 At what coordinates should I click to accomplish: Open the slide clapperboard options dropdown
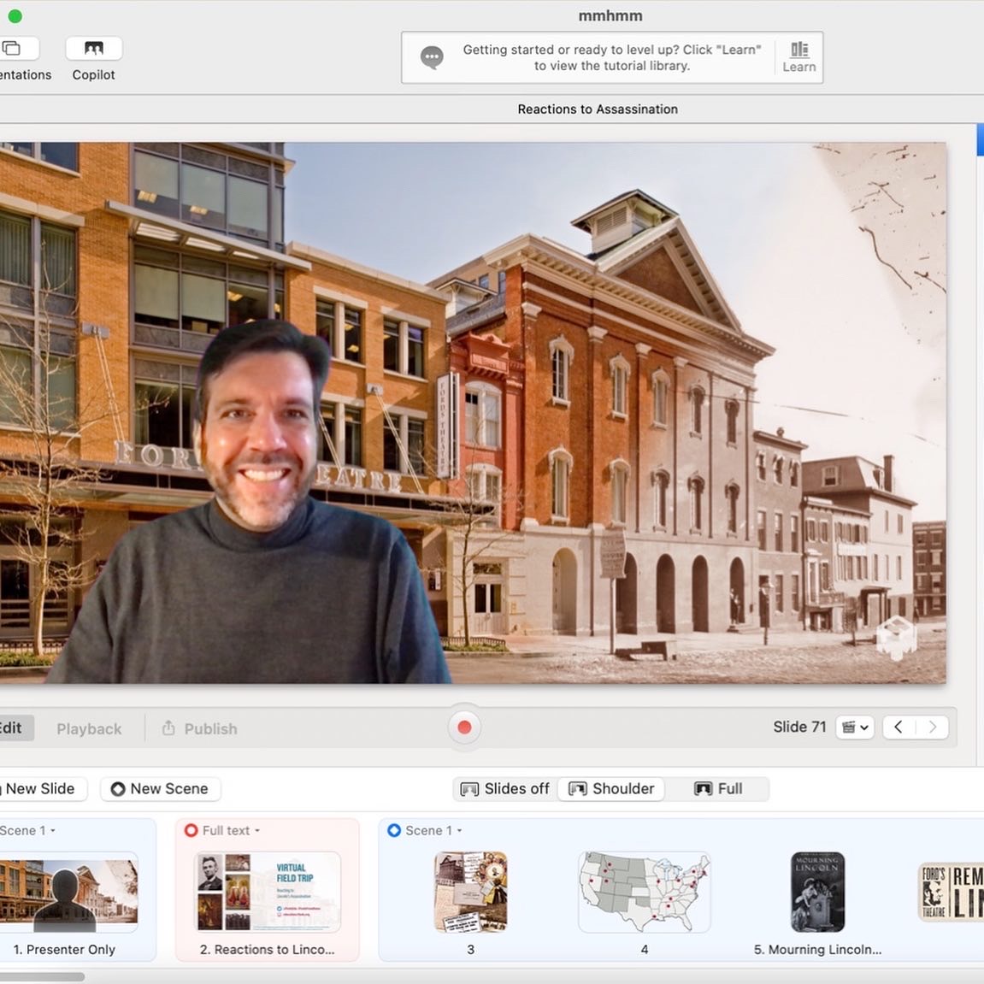(x=855, y=728)
